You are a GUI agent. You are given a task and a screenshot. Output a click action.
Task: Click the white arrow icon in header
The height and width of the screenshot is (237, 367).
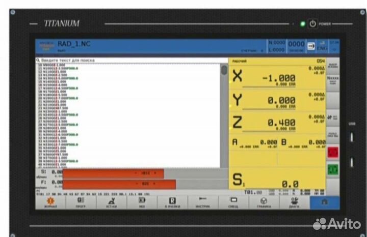click(x=311, y=46)
